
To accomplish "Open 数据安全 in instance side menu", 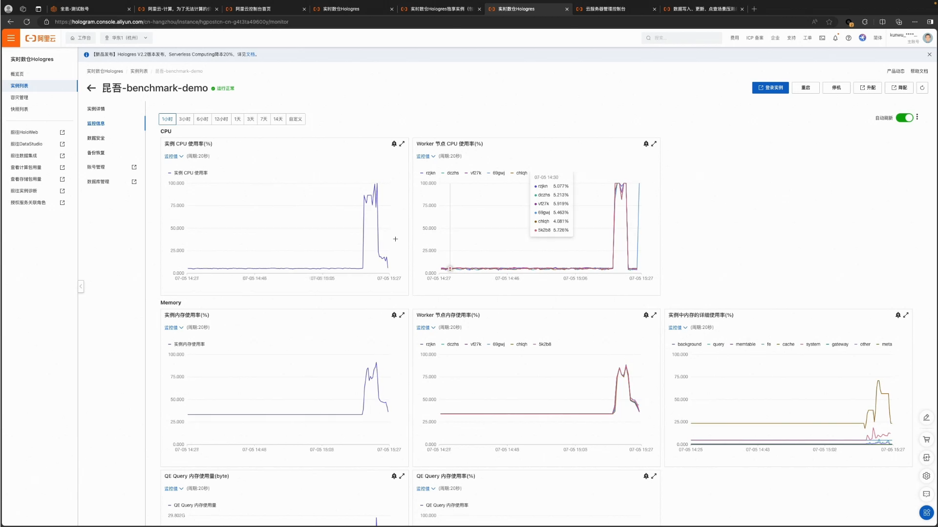I will pyautogui.click(x=96, y=138).
